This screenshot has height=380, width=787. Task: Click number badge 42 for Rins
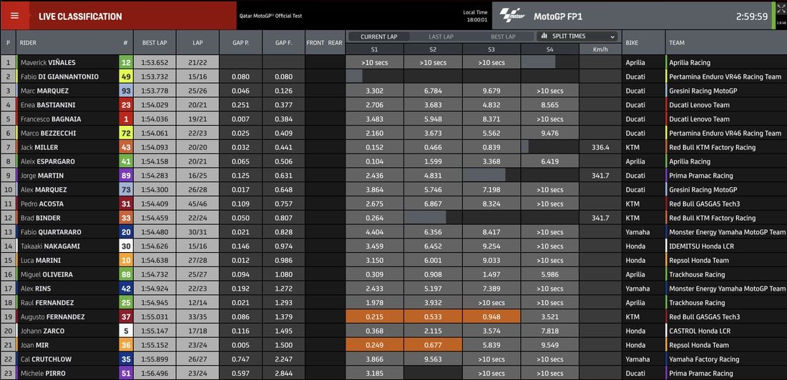125,289
